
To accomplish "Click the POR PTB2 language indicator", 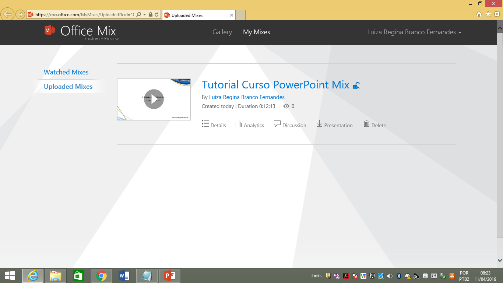I will coord(464,276).
